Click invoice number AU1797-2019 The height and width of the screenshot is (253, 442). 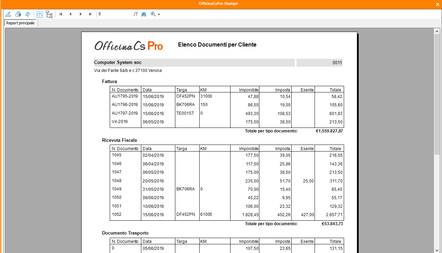125,113
